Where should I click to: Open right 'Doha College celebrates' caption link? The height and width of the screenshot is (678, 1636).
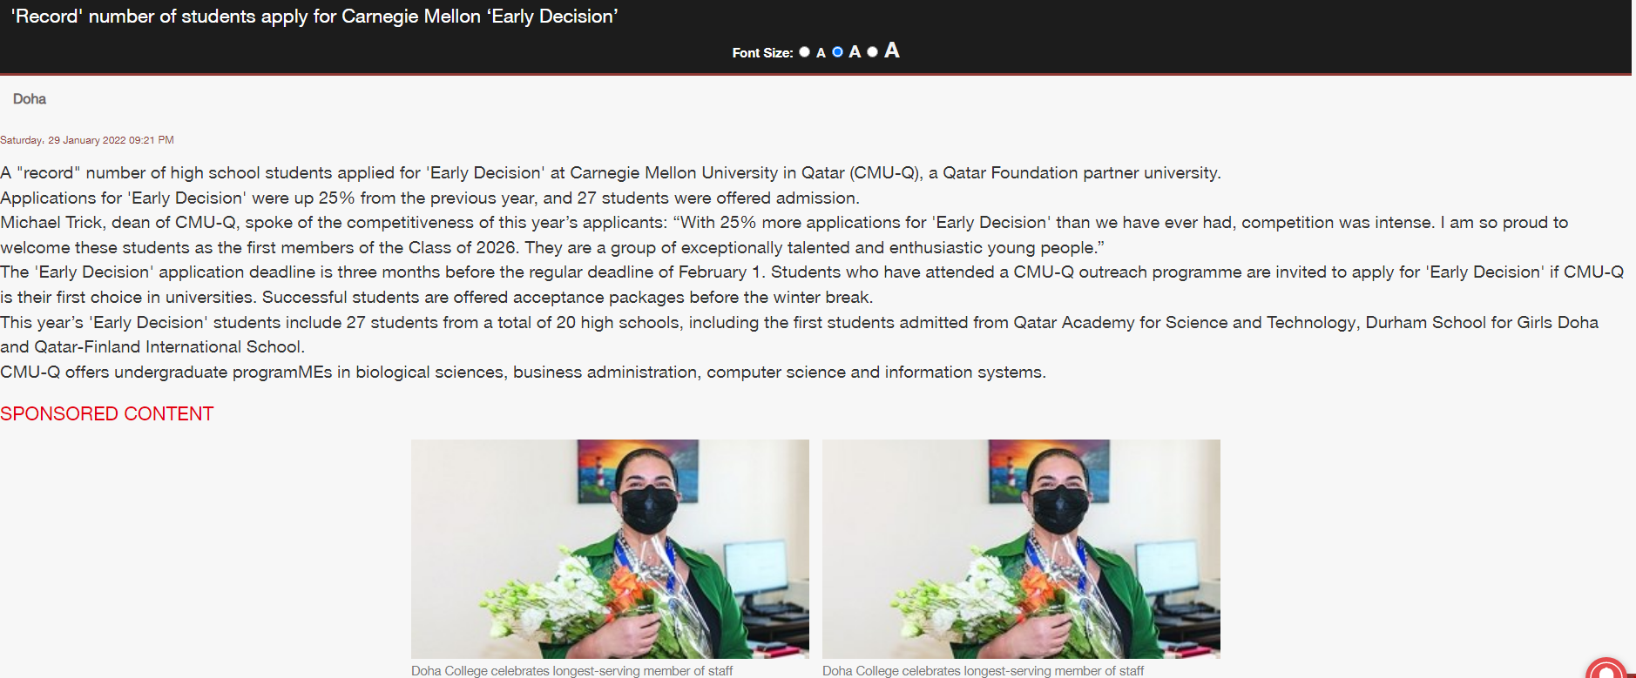[984, 671]
